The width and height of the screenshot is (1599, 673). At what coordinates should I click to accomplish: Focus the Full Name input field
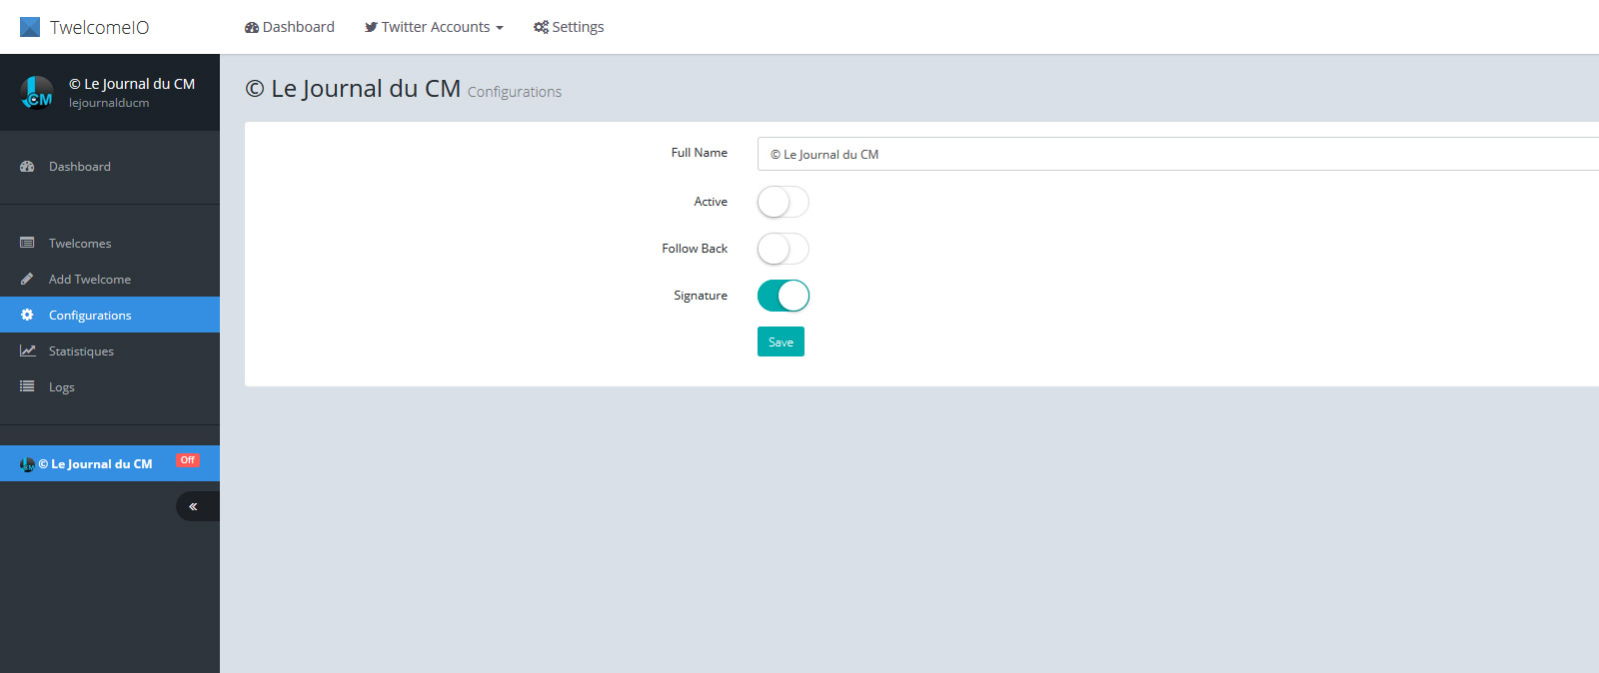(x=1178, y=154)
